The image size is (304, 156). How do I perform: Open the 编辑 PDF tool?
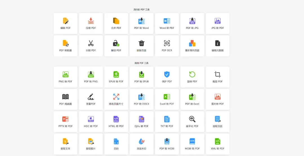coord(65,21)
